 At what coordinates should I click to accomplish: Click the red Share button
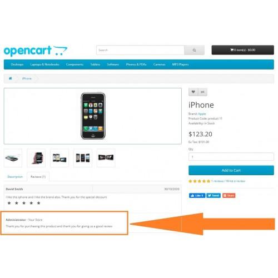(229, 196)
